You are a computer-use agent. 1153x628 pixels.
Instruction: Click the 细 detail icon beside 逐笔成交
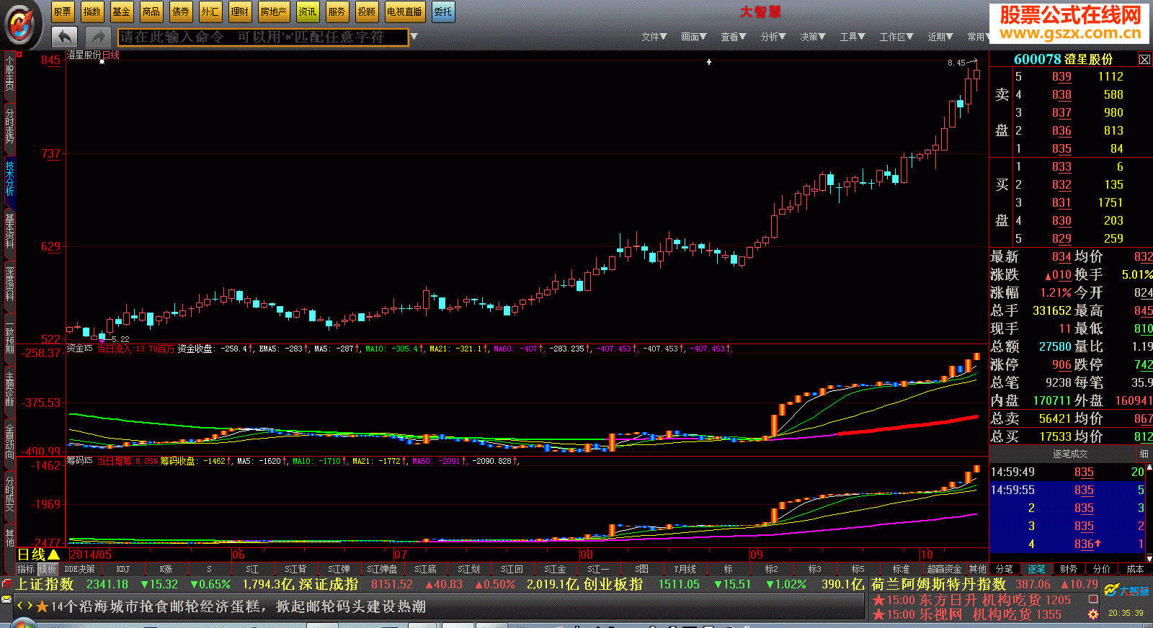click(1144, 454)
